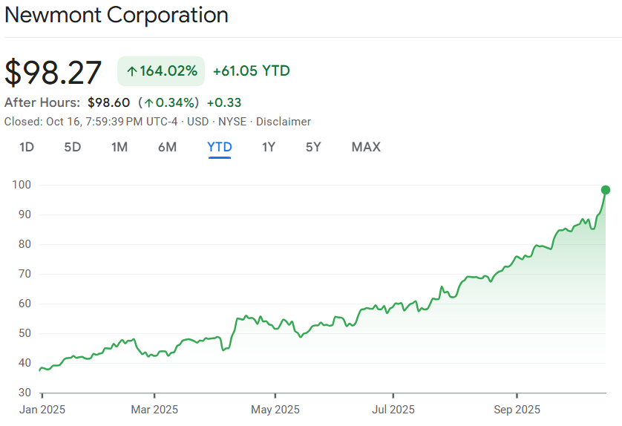Image resolution: width=622 pixels, height=426 pixels.
Task: Click the Mar 2025 axis label
Action: click(154, 409)
